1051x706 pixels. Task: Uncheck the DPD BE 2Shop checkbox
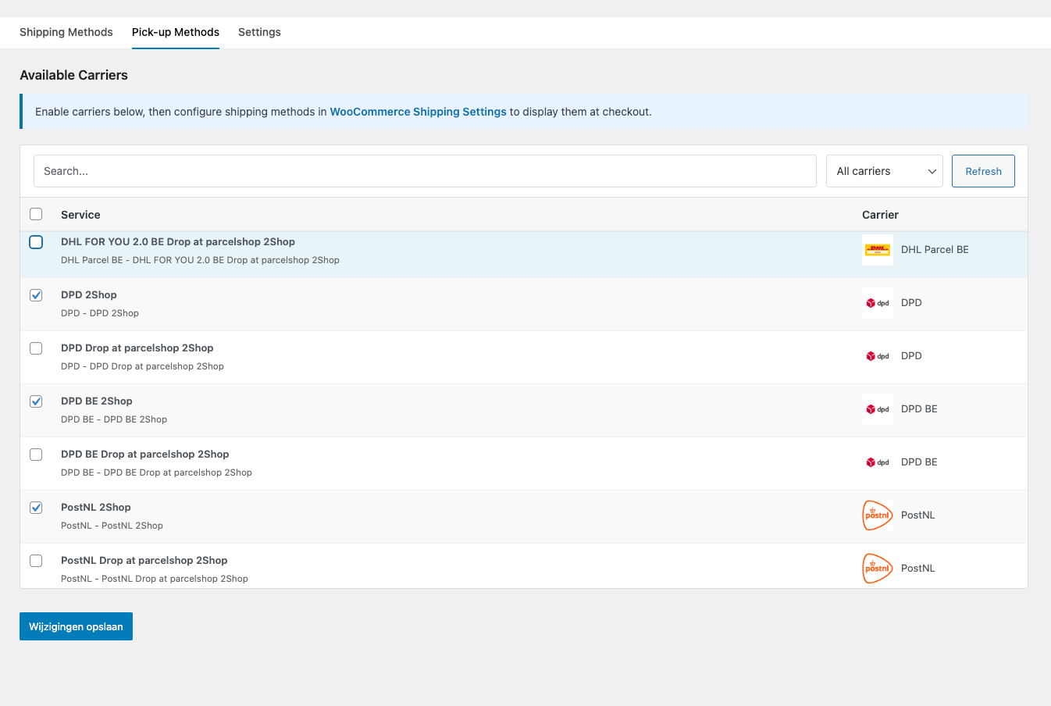(x=36, y=401)
